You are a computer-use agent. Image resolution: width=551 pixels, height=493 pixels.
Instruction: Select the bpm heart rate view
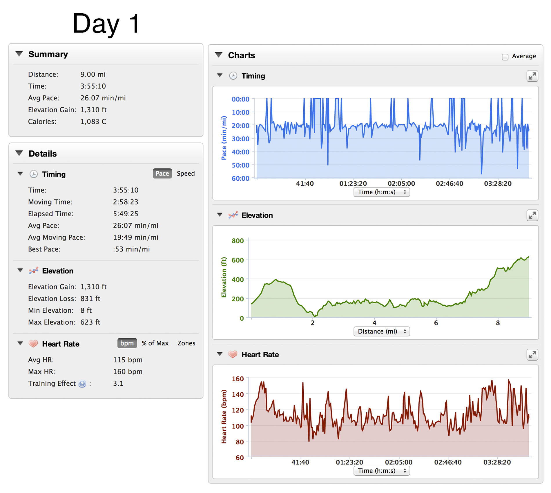click(127, 343)
